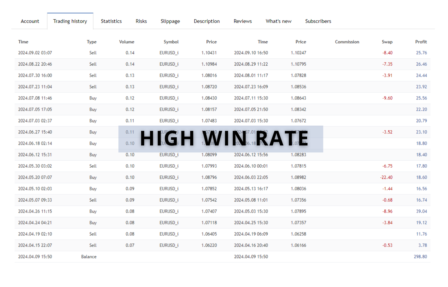448x287 pixels.
Task: Open the What's new tab
Action: pos(278,21)
